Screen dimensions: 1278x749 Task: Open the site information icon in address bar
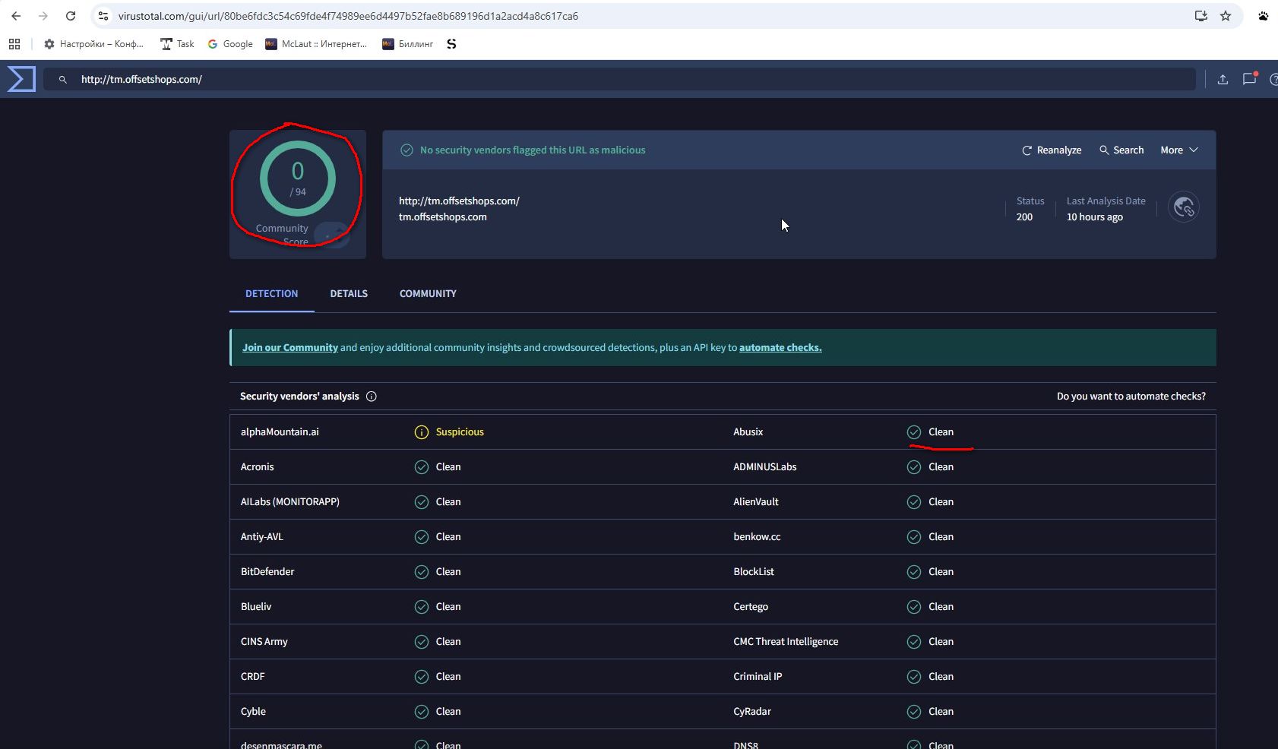point(103,16)
